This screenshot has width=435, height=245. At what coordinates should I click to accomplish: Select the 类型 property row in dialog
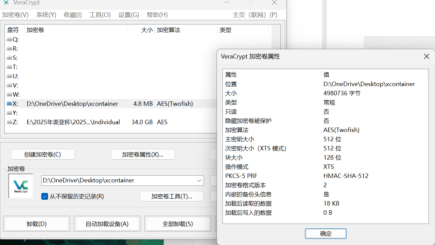point(326,102)
